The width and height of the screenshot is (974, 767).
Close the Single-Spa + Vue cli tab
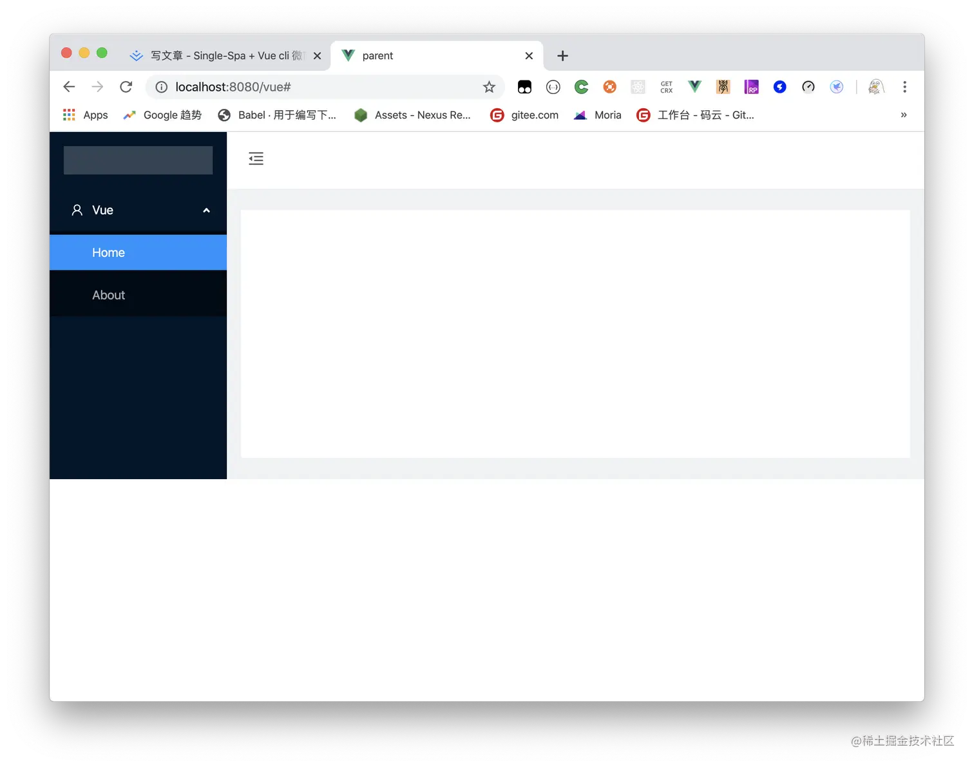(317, 56)
